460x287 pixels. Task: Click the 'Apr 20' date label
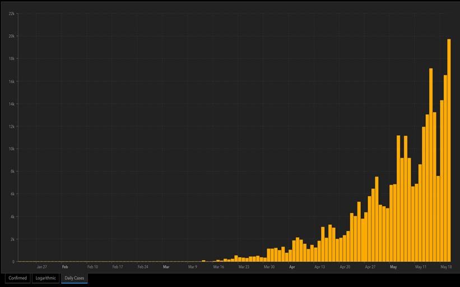coord(345,267)
